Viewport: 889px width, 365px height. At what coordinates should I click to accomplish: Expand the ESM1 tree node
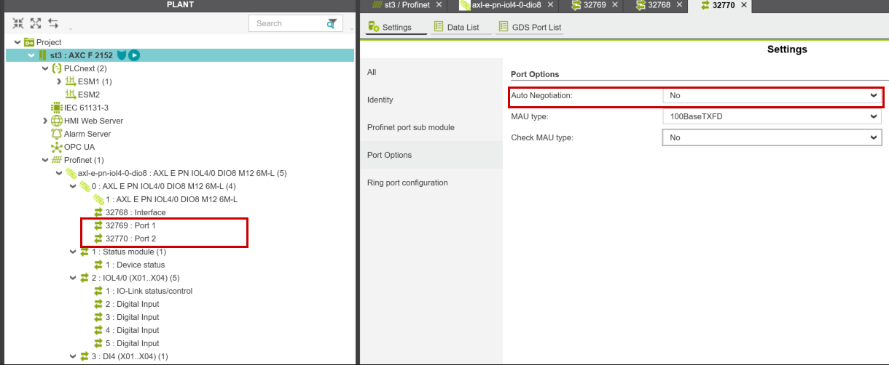(x=59, y=81)
